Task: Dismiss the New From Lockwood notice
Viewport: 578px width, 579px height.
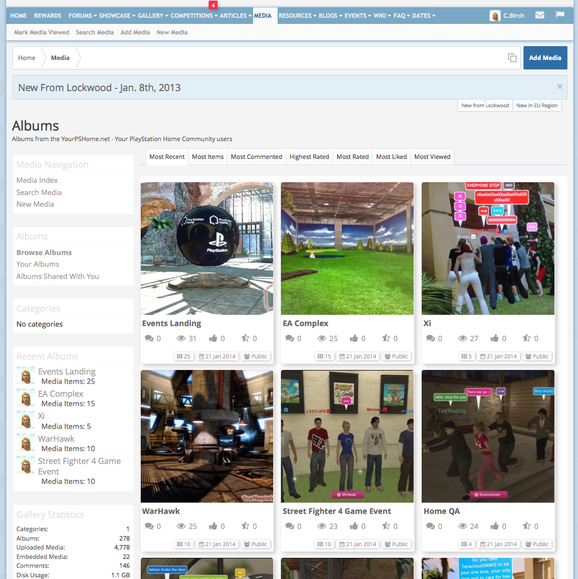Action: tap(560, 87)
